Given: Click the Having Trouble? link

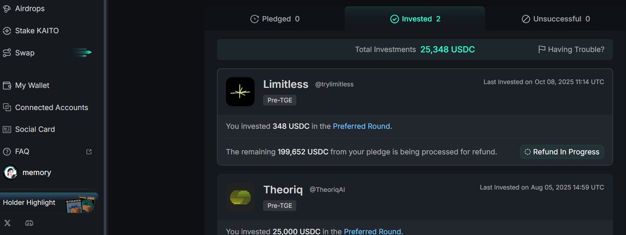Looking at the screenshot, I should [571, 50].
